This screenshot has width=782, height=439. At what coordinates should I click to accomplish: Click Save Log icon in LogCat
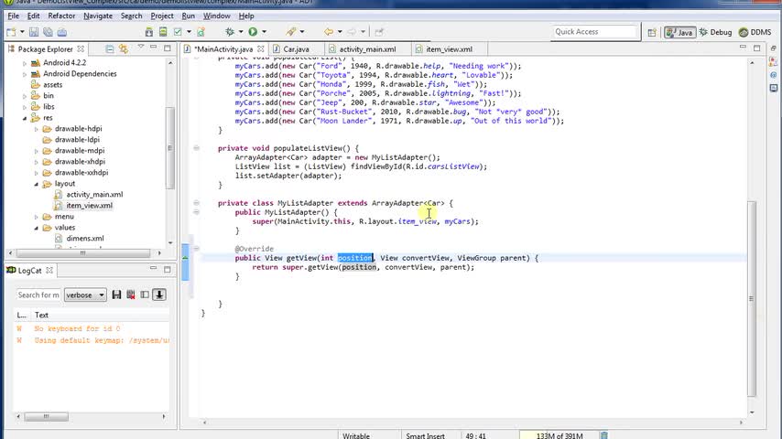(x=118, y=294)
